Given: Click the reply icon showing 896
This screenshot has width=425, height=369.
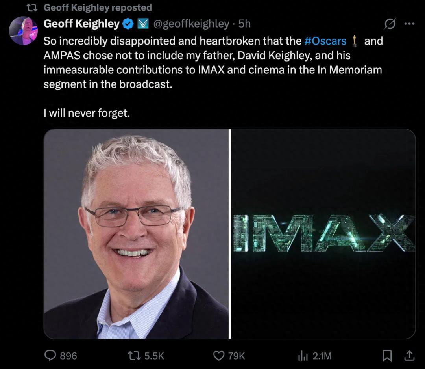Looking at the screenshot, I should [50, 356].
